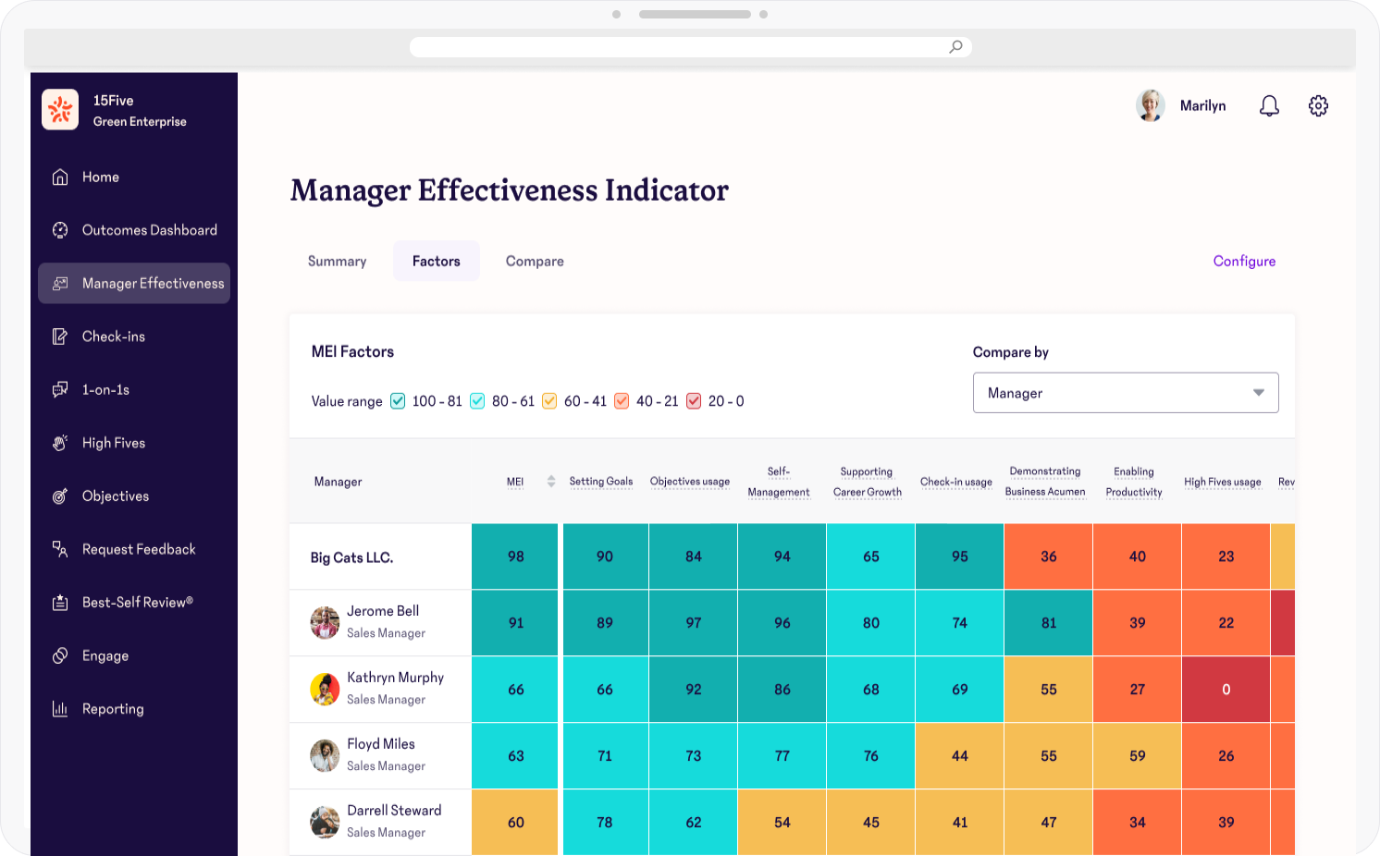
Task: Open the settings gear icon
Action: tap(1318, 106)
